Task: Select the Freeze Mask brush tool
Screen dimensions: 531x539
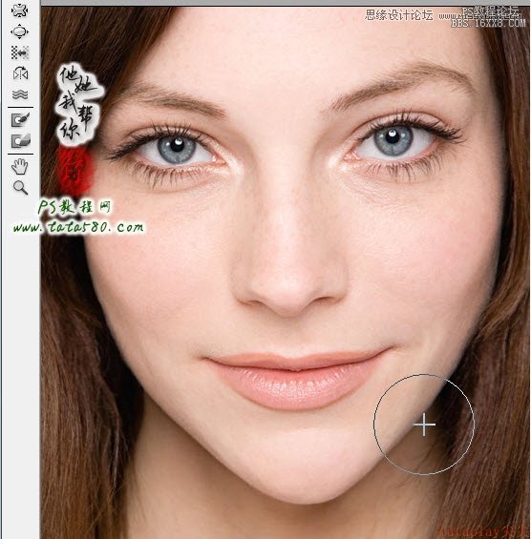Action: 20,120
